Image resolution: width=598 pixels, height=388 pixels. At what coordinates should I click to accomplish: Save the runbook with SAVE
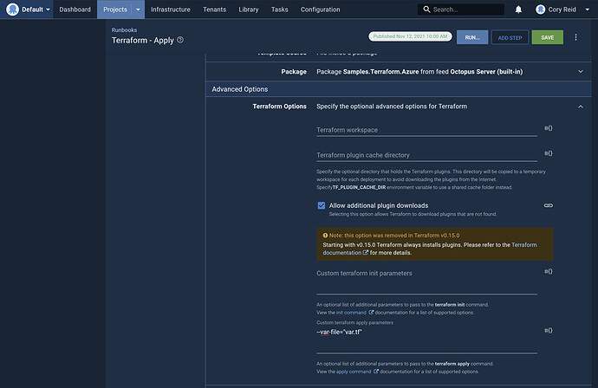coord(547,37)
